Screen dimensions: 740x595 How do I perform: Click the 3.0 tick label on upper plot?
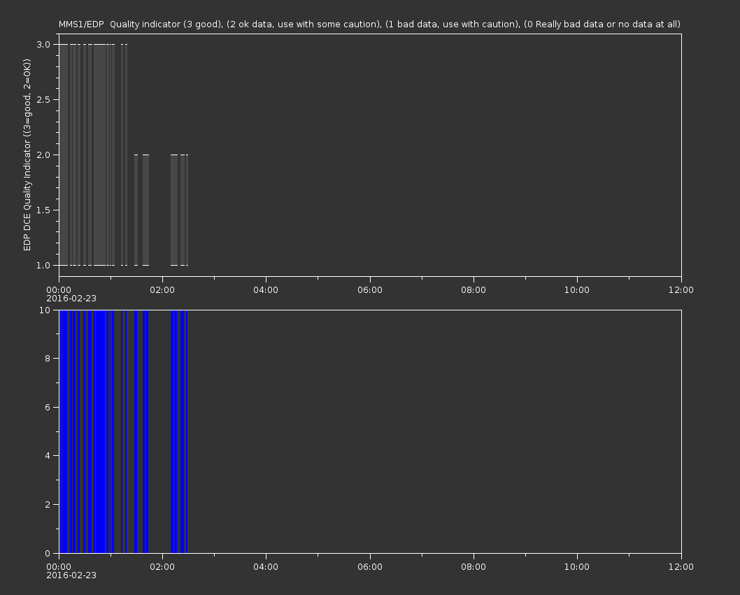(x=43, y=44)
